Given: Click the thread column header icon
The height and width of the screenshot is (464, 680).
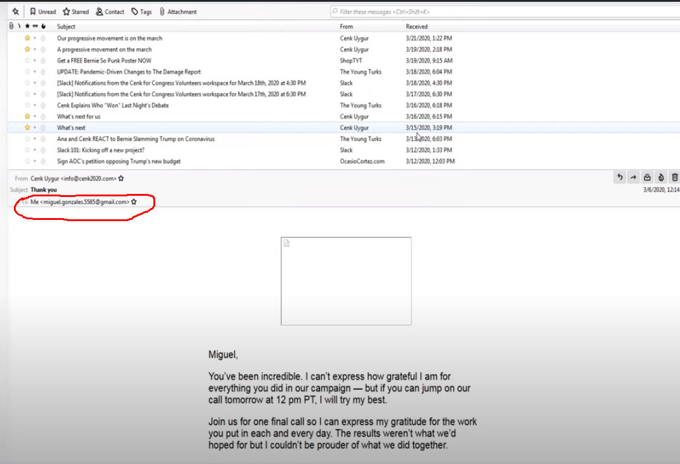Looking at the screenshot, I should (x=19, y=26).
